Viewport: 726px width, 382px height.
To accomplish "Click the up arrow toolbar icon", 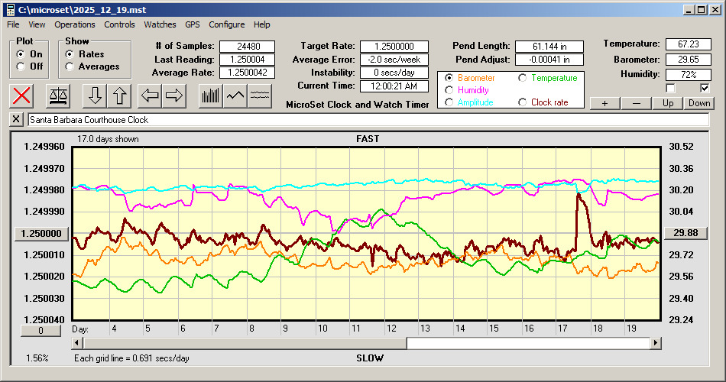I will 120,95.
